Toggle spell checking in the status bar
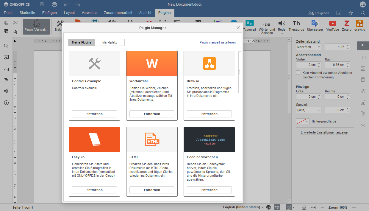This screenshot has width=369, height=211. click(x=277, y=207)
